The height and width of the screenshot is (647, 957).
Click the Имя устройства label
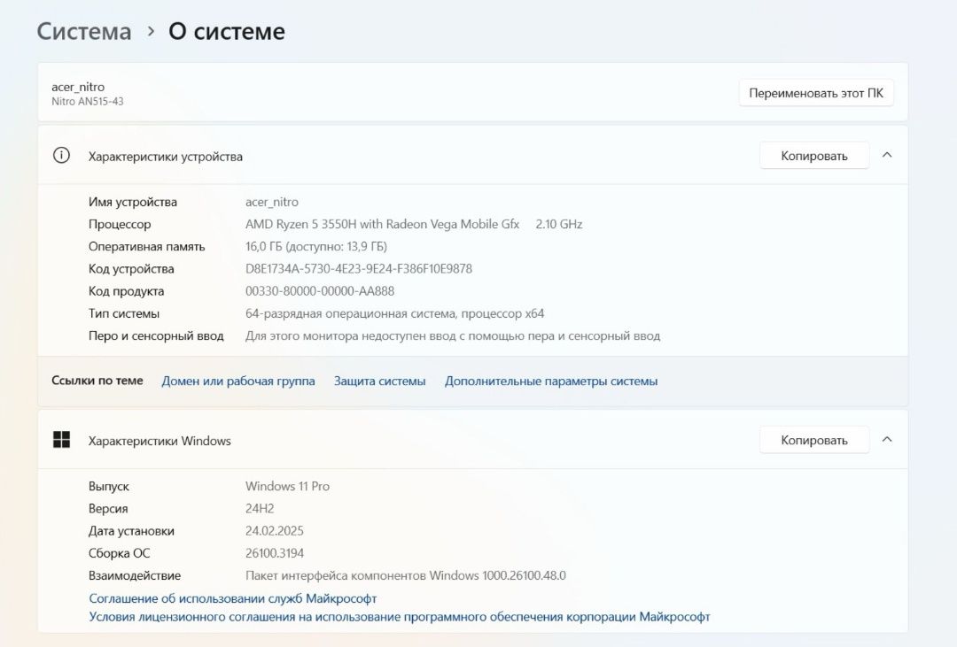[132, 202]
